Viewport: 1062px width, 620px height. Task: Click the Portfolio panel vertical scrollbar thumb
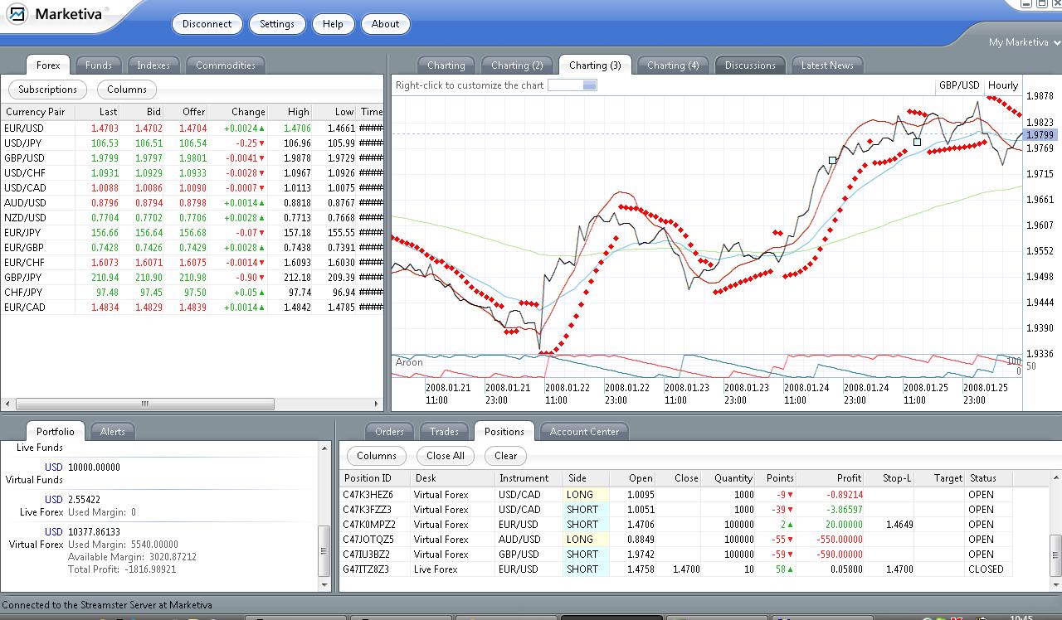pos(324,550)
